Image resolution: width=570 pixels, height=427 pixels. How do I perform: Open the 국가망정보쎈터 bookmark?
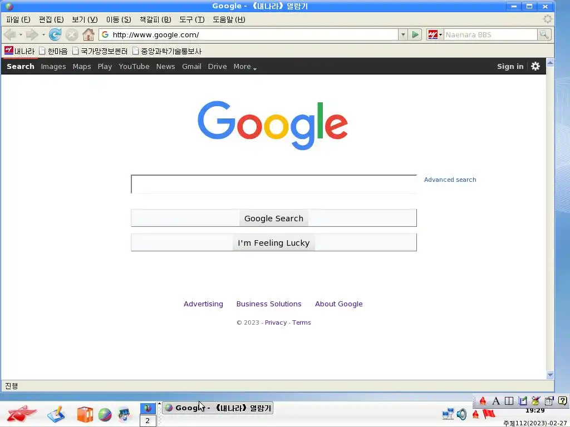pos(100,51)
